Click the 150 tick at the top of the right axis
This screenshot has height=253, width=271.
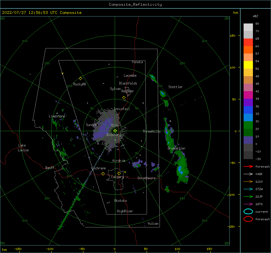pos(232,35)
